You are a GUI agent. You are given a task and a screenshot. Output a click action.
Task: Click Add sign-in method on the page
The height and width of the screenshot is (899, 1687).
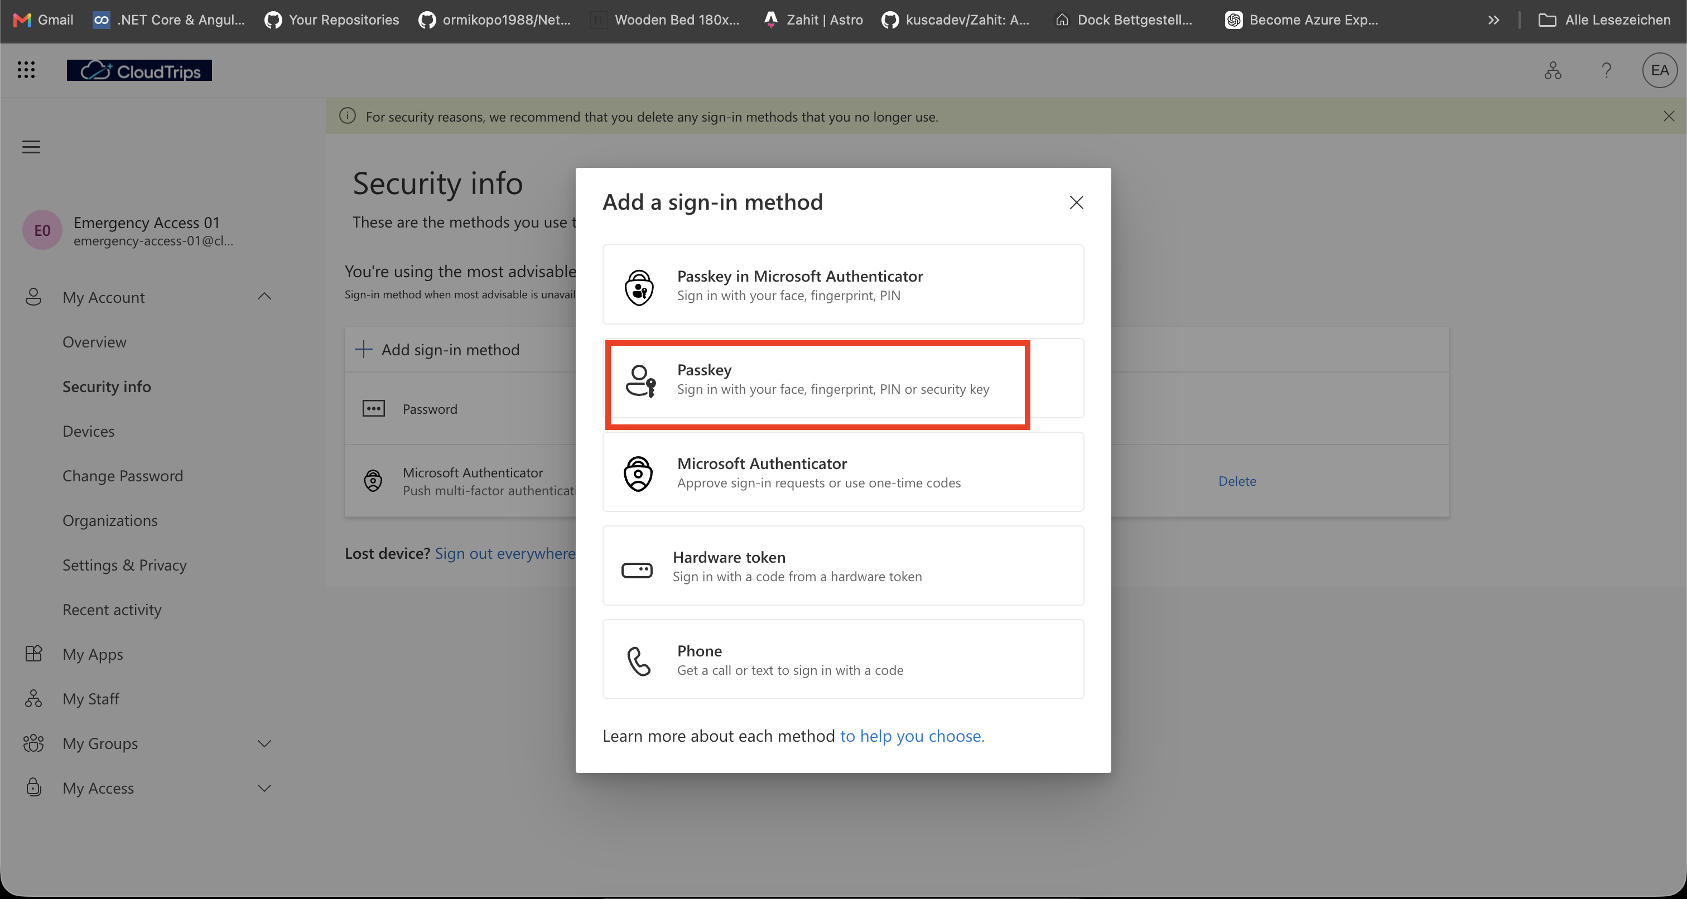[x=437, y=350]
